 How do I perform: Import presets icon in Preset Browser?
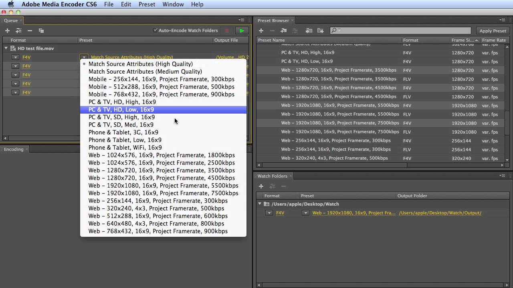[x=309, y=30]
